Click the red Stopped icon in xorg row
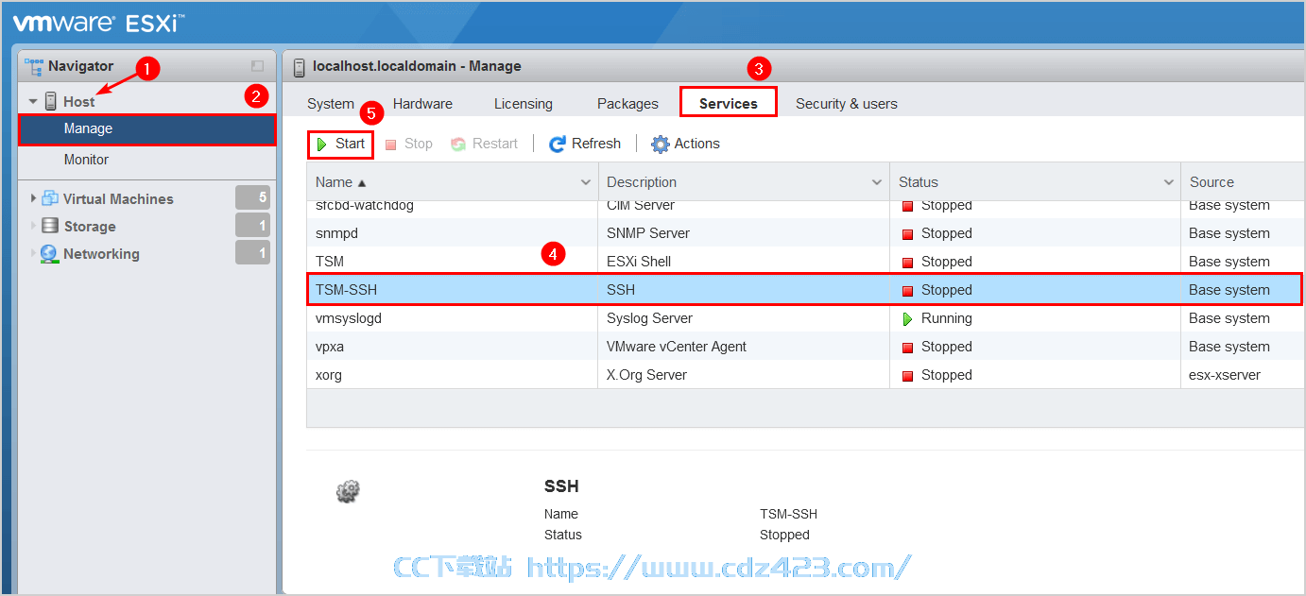The width and height of the screenshot is (1306, 596). [x=907, y=375]
